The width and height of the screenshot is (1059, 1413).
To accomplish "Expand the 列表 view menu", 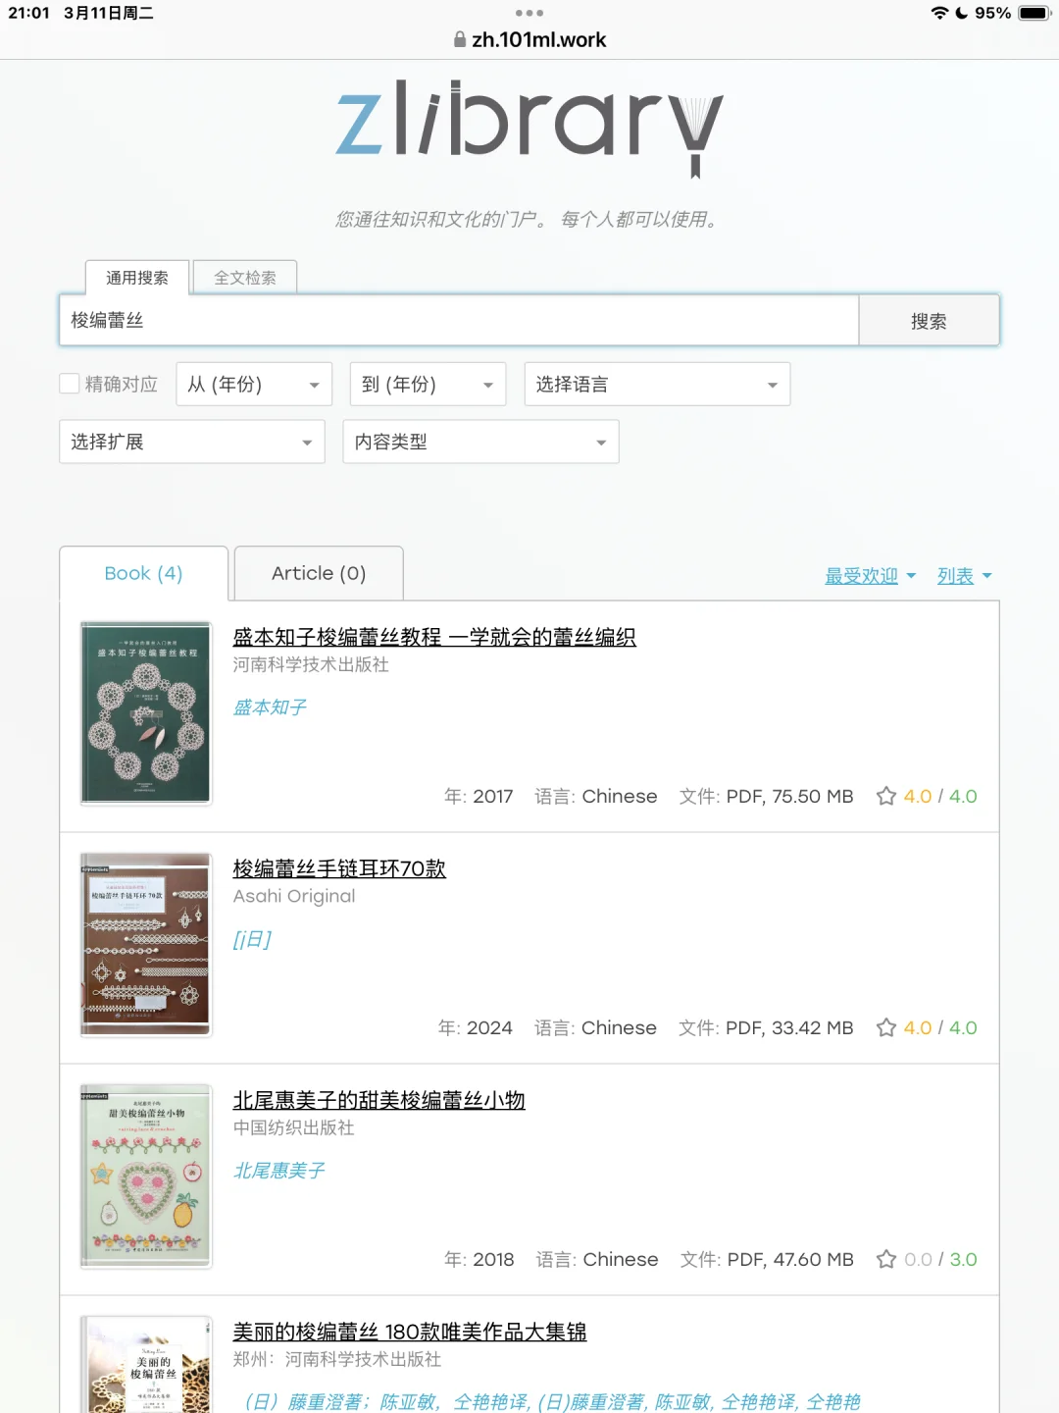I will 964,576.
